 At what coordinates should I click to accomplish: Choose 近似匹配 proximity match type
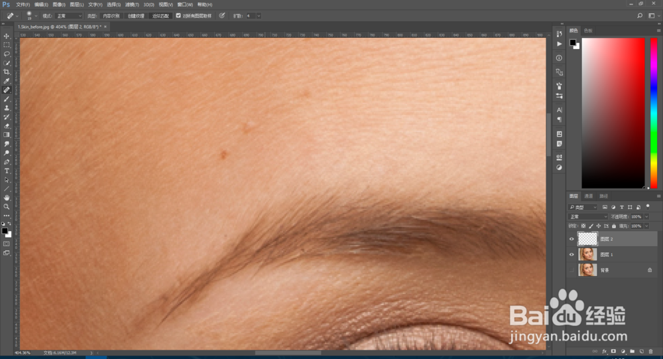point(160,16)
